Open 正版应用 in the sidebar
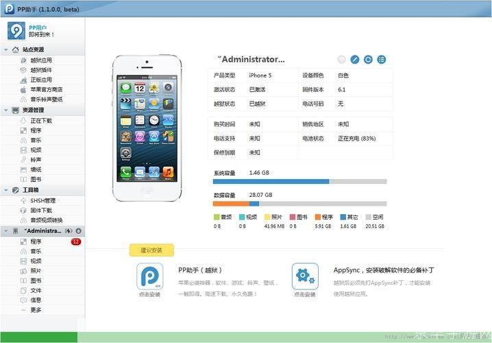The height and width of the screenshot is (343, 492). [41, 80]
